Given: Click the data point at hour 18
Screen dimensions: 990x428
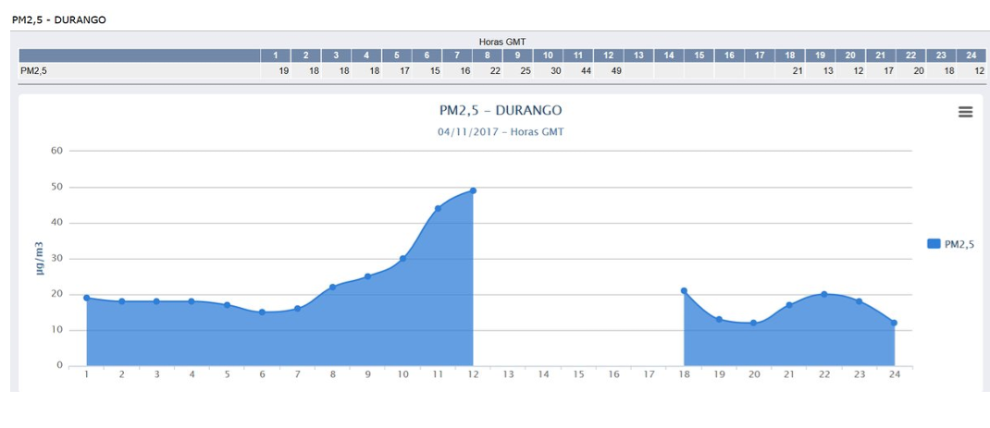Looking at the screenshot, I should [x=684, y=291].
